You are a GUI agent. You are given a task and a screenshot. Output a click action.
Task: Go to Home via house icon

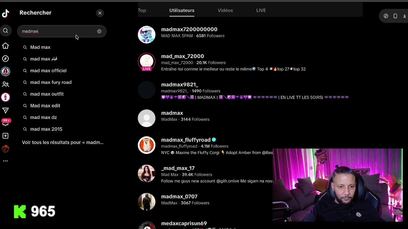coord(5,46)
